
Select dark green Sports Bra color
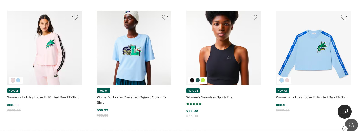point(198,80)
